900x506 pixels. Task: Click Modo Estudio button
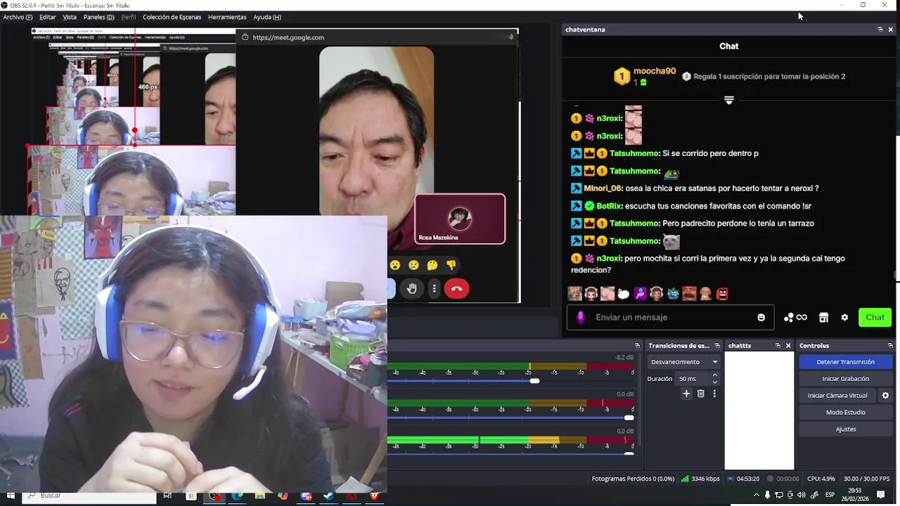845,413
